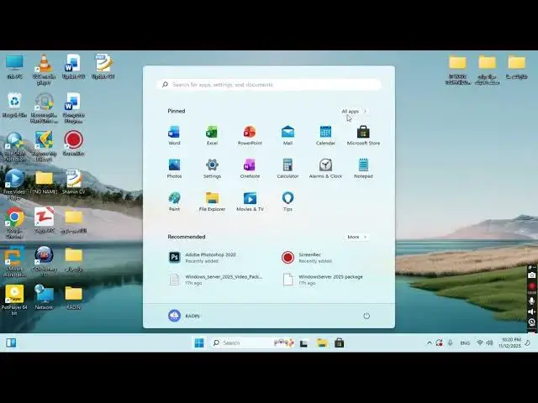Screen dimensions: 538x403
Task: Open the taskbar clock and date
Action: 511,343
